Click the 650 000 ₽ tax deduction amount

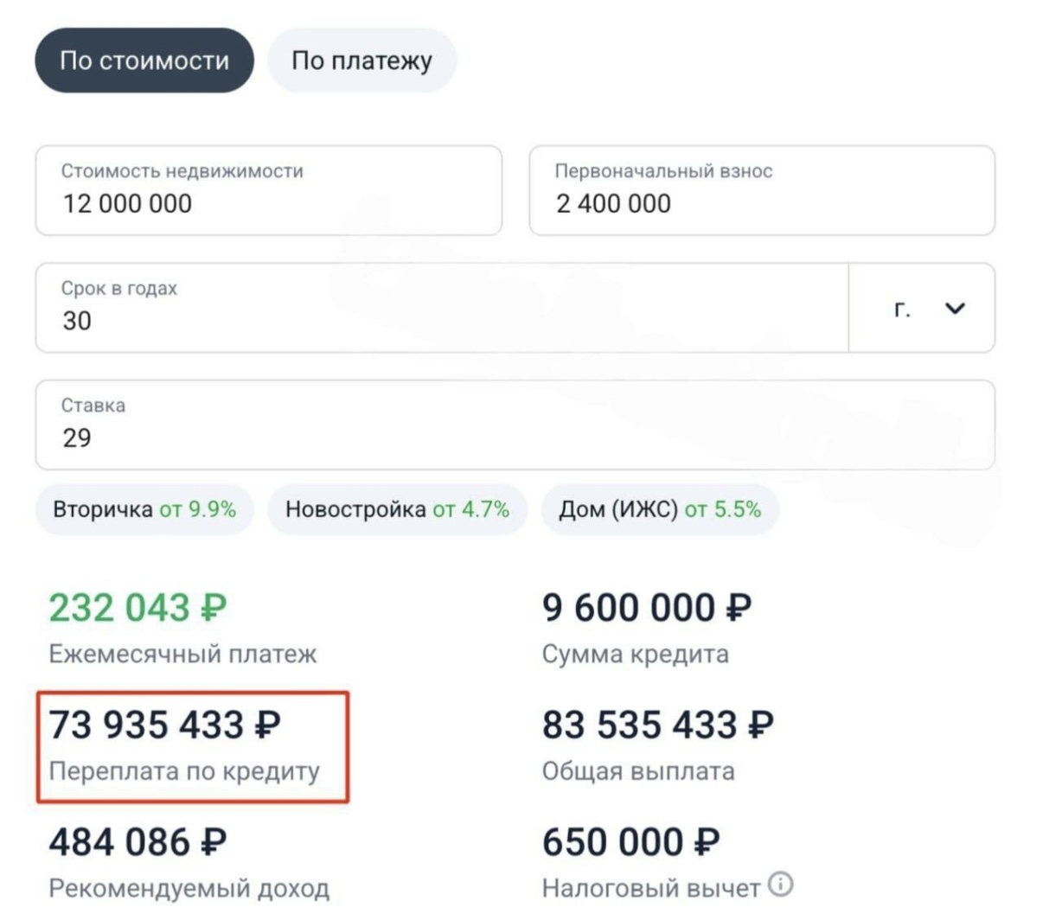click(x=630, y=841)
